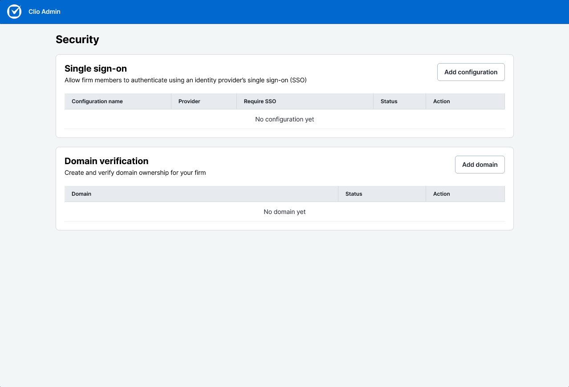Click the Security page heading

point(77,40)
